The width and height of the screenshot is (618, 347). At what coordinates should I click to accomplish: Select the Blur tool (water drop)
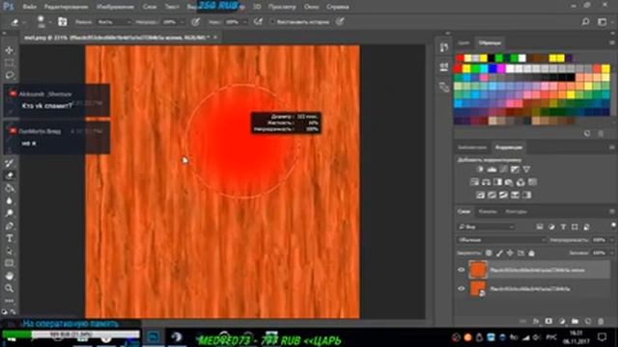point(10,200)
